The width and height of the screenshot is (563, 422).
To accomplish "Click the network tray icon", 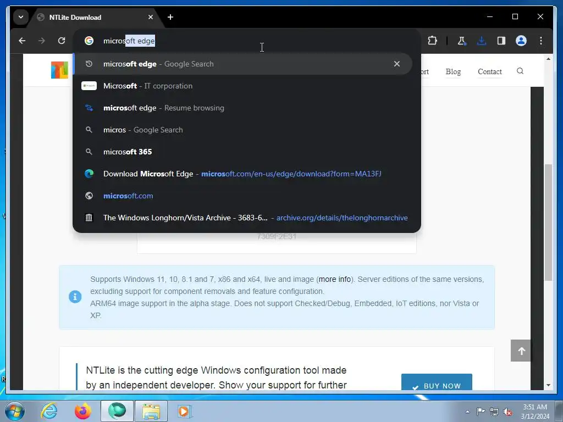I will 494,412.
